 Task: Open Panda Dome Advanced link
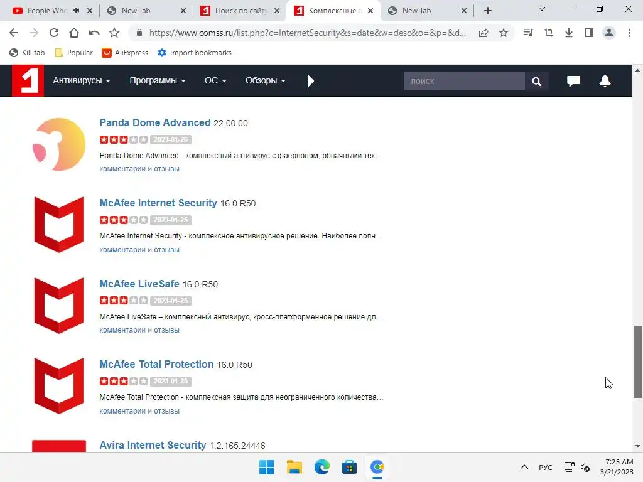(x=155, y=122)
